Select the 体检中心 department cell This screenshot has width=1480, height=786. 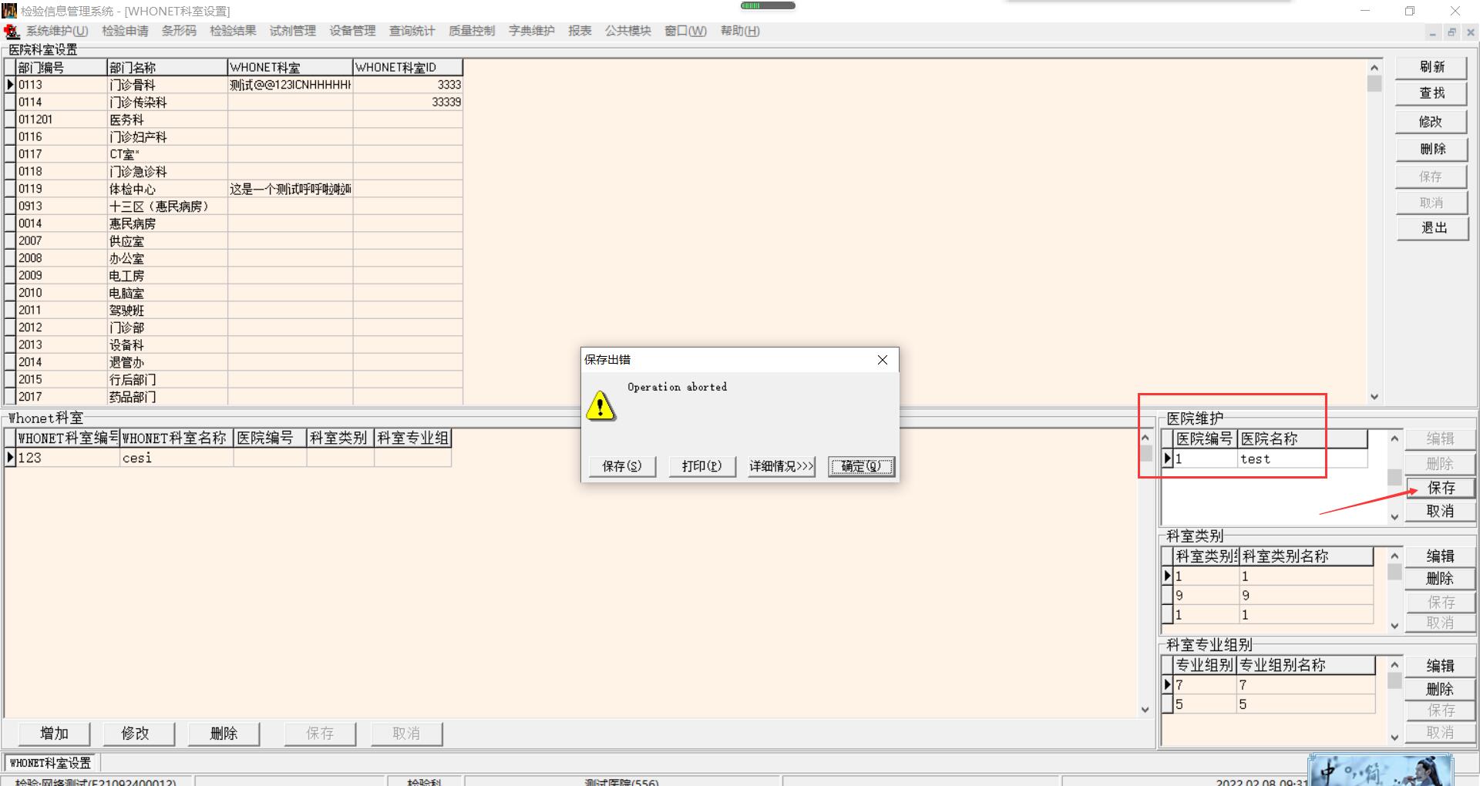tap(167, 189)
